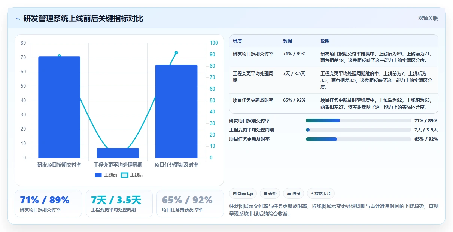Click the progress value 71% / 89%

coord(426,120)
